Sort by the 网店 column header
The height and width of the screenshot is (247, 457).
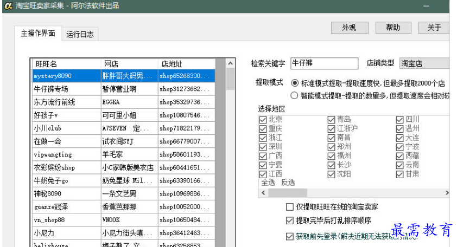coord(130,64)
